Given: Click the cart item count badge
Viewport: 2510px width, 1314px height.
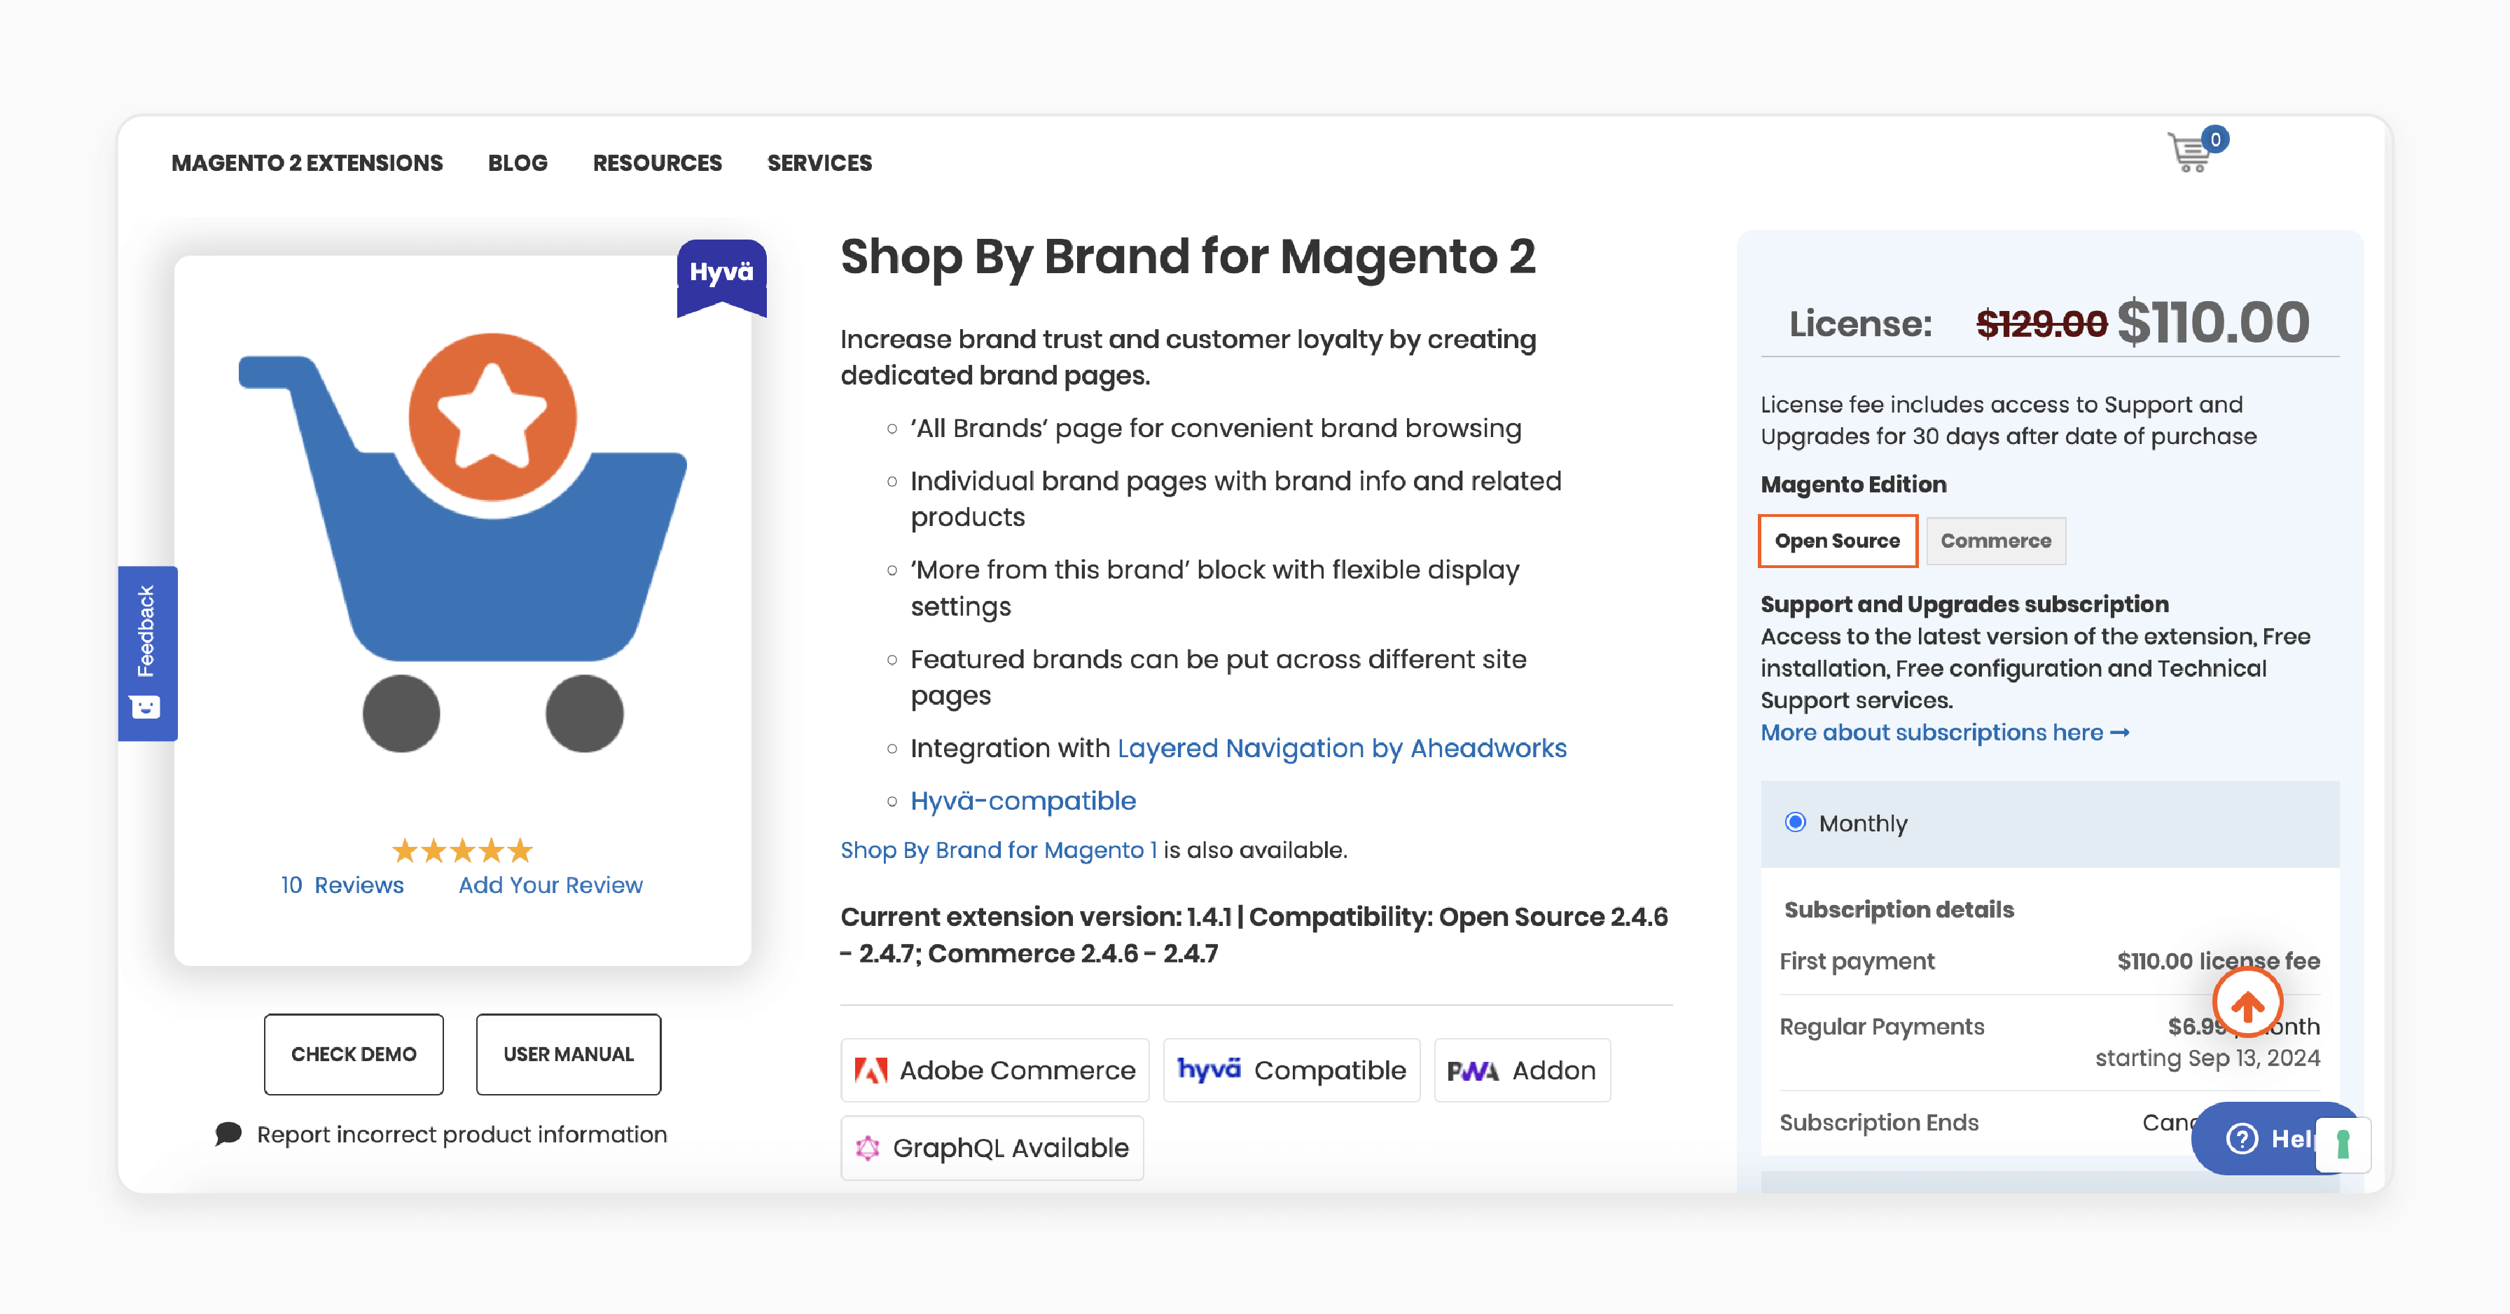Looking at the screenshot, I should pyautogui.click(x=2214, y=139).
